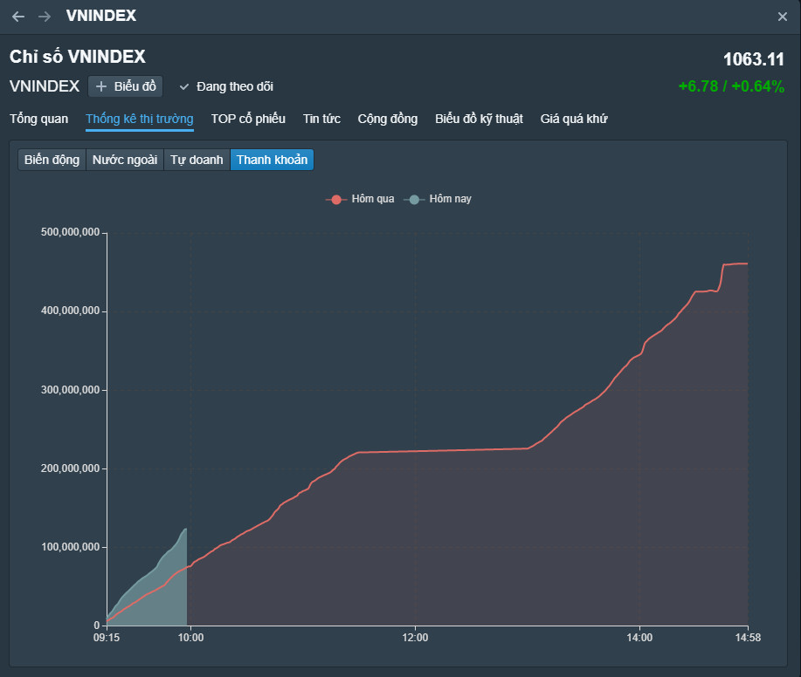Click the Chỉ số VNINDEX heading
Screen dimensions: 801x677
[78, 57]
